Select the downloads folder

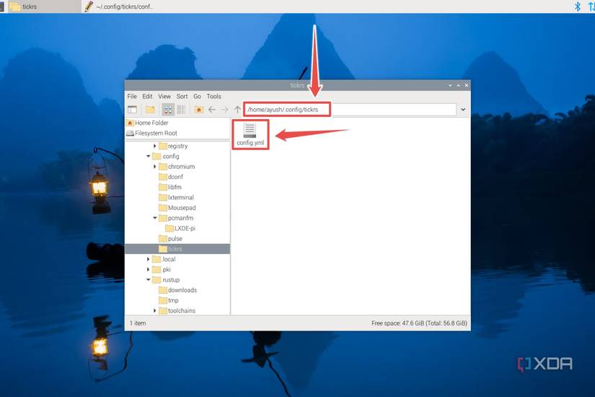(178, 290)
